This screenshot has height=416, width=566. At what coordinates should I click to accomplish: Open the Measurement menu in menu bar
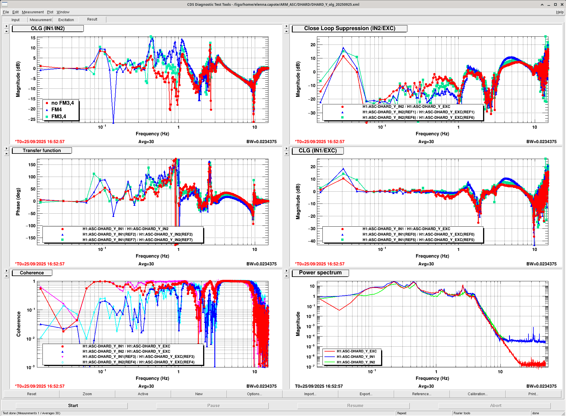click(x=33, y=12)
